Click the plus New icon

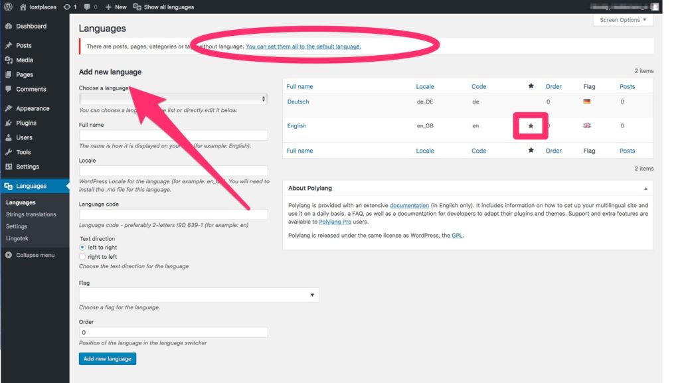(108, 7)
